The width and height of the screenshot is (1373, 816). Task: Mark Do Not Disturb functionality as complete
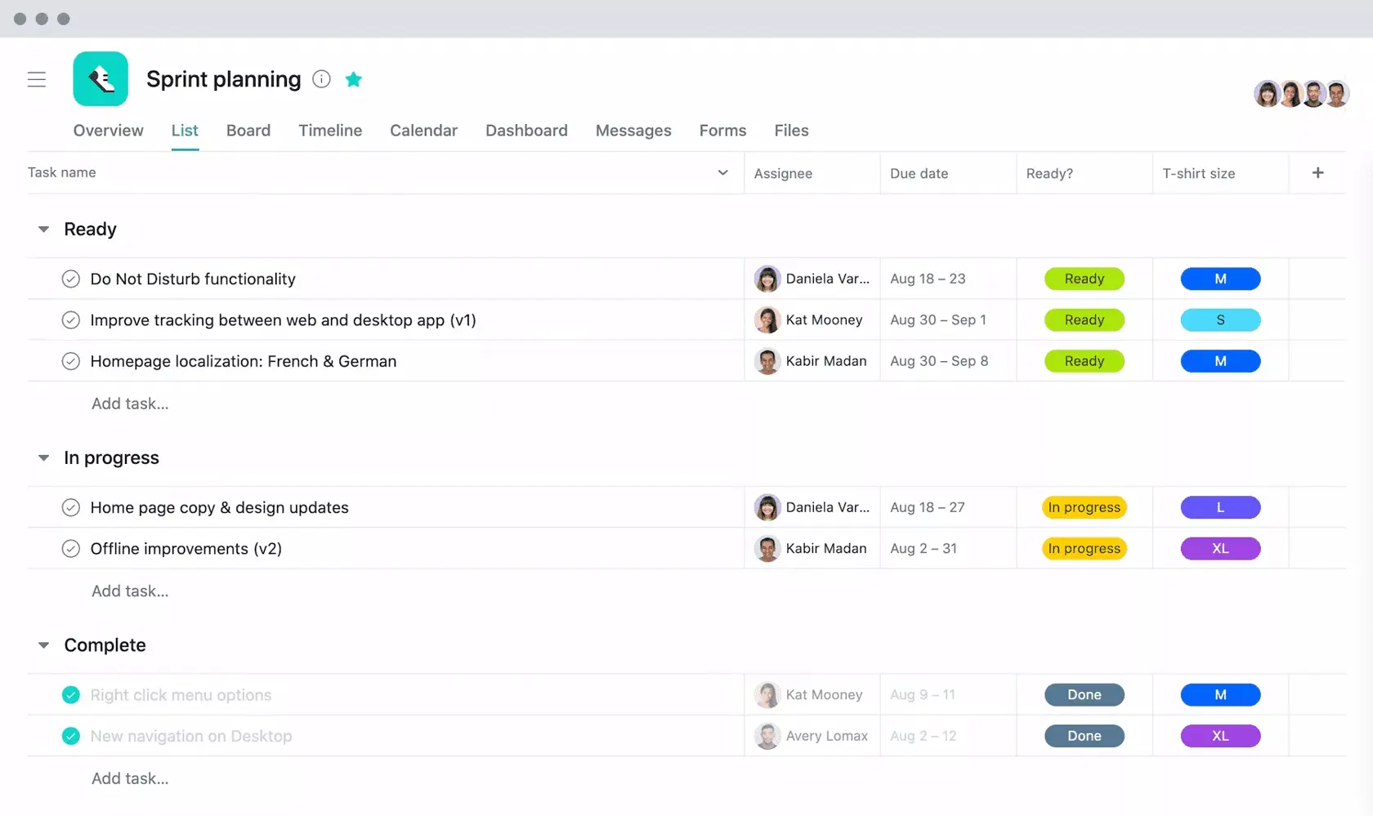71,279
